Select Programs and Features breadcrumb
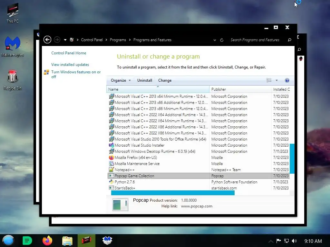The image size is (330, 247). pyautogui.click(x=152, y=40)
